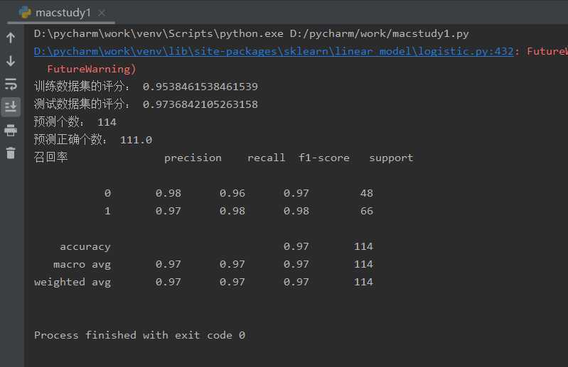Open the logistic.py:432 file link
This screenshot has height=367, width=568.
(x=274, y=51)
